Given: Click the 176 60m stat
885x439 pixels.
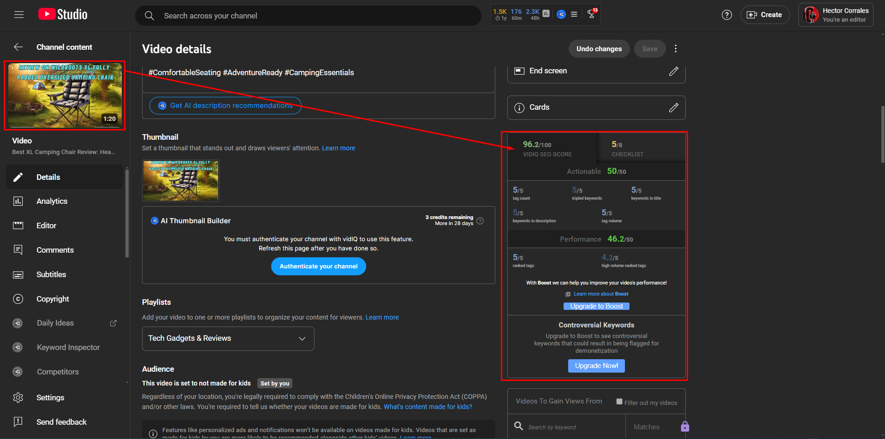Looking at the screenshot, I should tap(517, 14).
